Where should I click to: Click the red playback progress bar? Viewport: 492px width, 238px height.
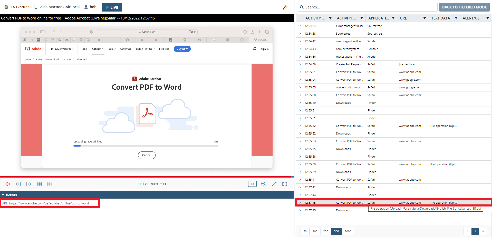pyautogui.click(x=146, y=177)
